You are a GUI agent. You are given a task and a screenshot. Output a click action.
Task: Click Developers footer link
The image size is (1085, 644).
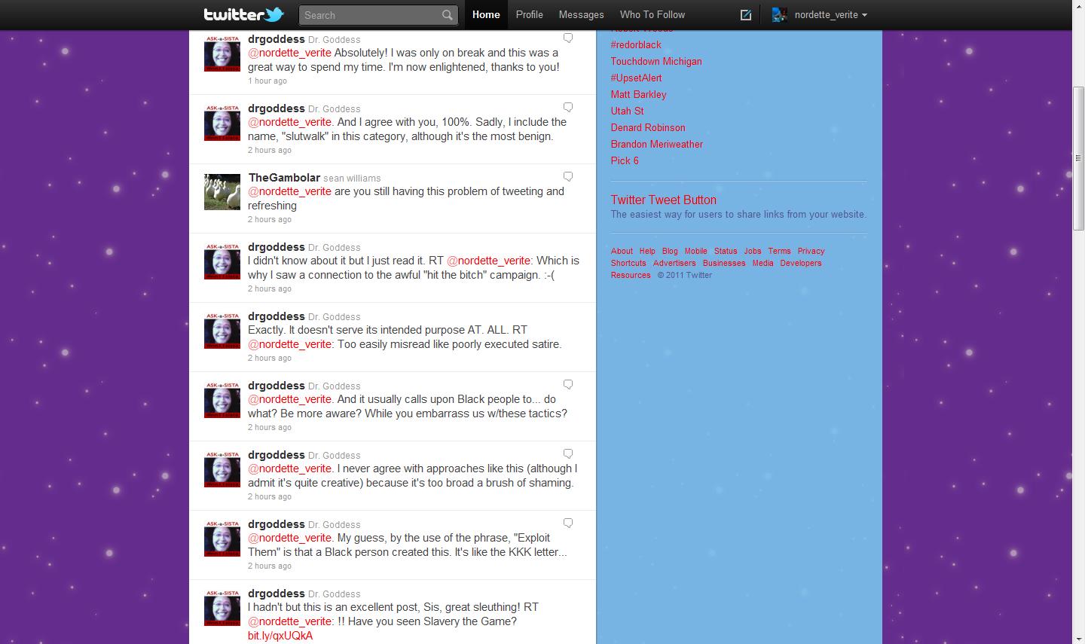[801, 263]
